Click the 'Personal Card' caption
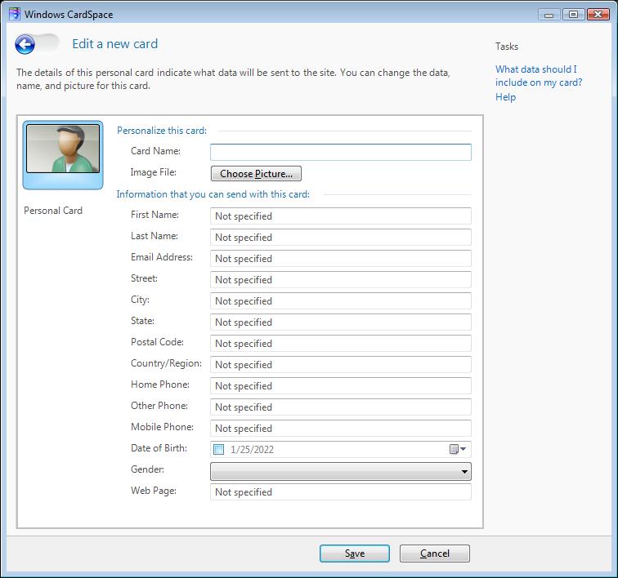 click(x=53, y=211)
